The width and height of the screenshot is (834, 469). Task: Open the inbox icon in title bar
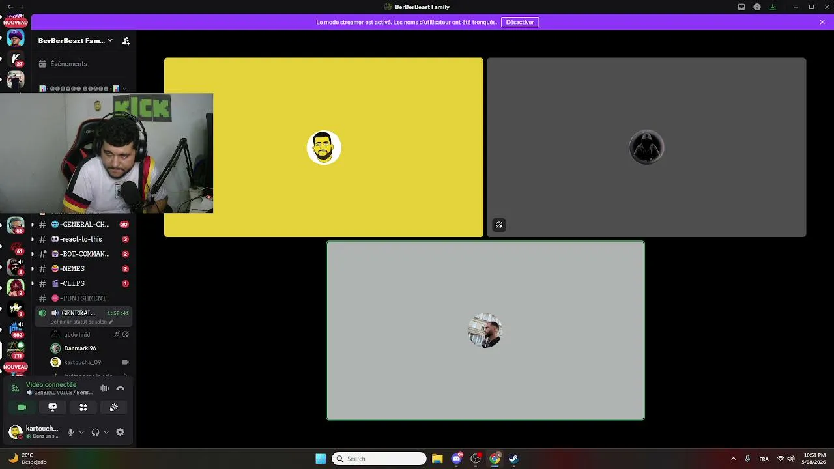(741, 7)
